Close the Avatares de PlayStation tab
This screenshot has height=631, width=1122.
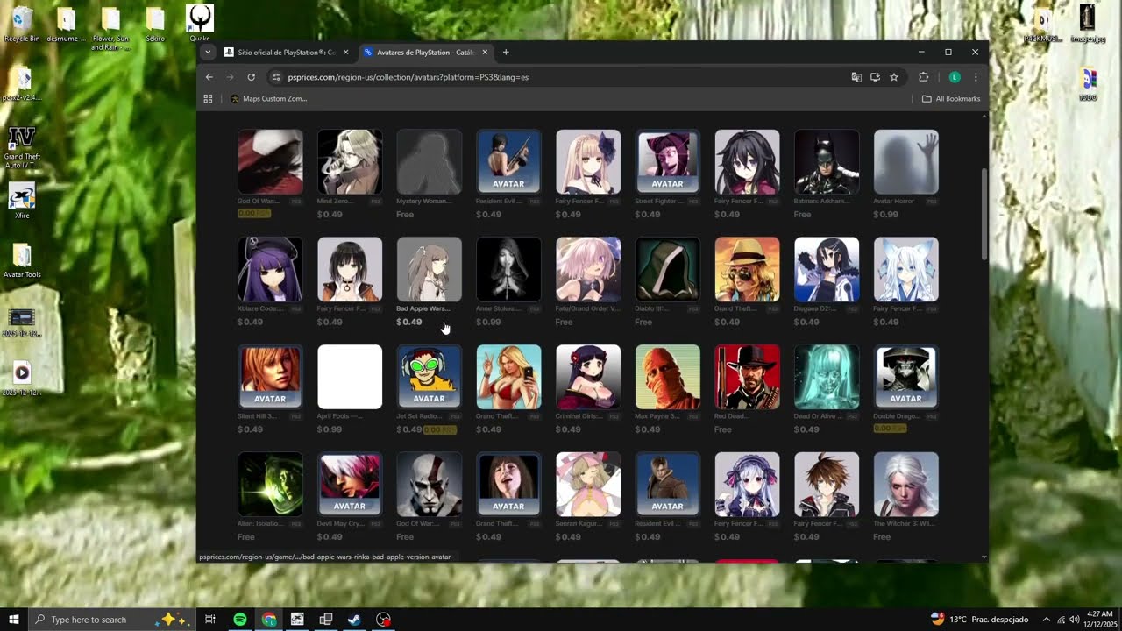pos(485,53)
